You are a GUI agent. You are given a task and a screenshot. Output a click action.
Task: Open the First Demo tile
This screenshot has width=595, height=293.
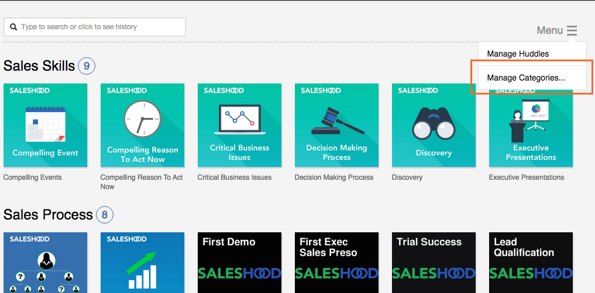[239, 263]
